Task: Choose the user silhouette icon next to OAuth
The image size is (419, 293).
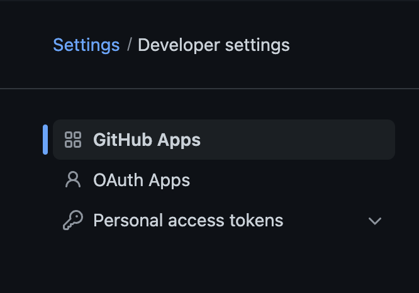Action: pyautogui.click(x=73, y=180)
